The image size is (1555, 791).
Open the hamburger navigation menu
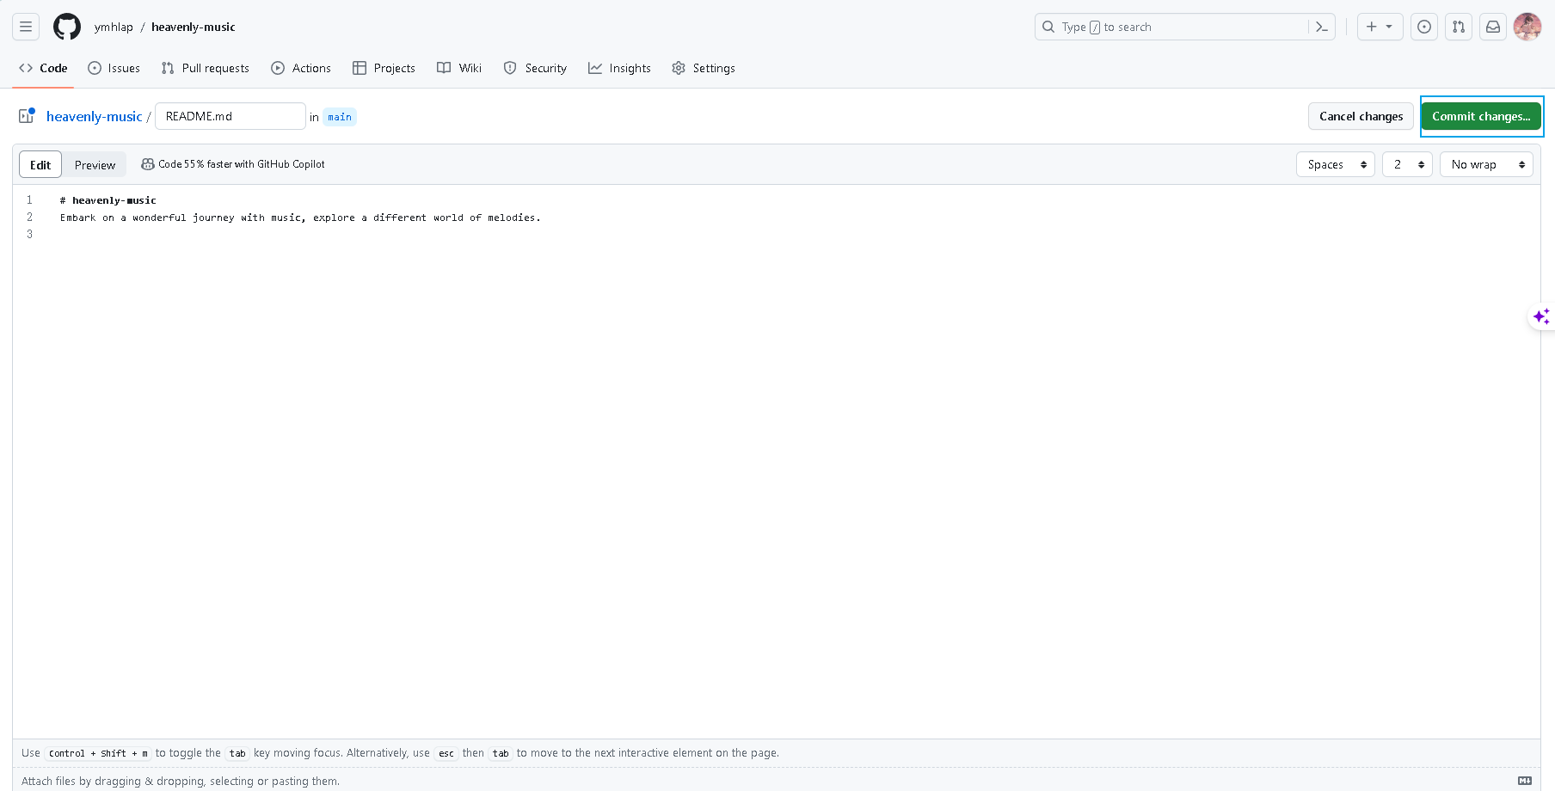26,27
